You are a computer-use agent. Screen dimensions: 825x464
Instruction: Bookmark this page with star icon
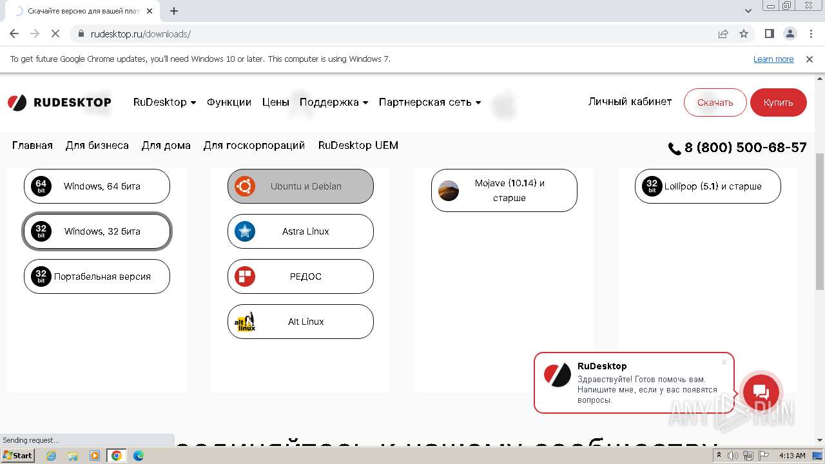click(x=744, y=34)
